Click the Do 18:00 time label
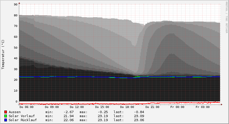 [x=127, y=107]
